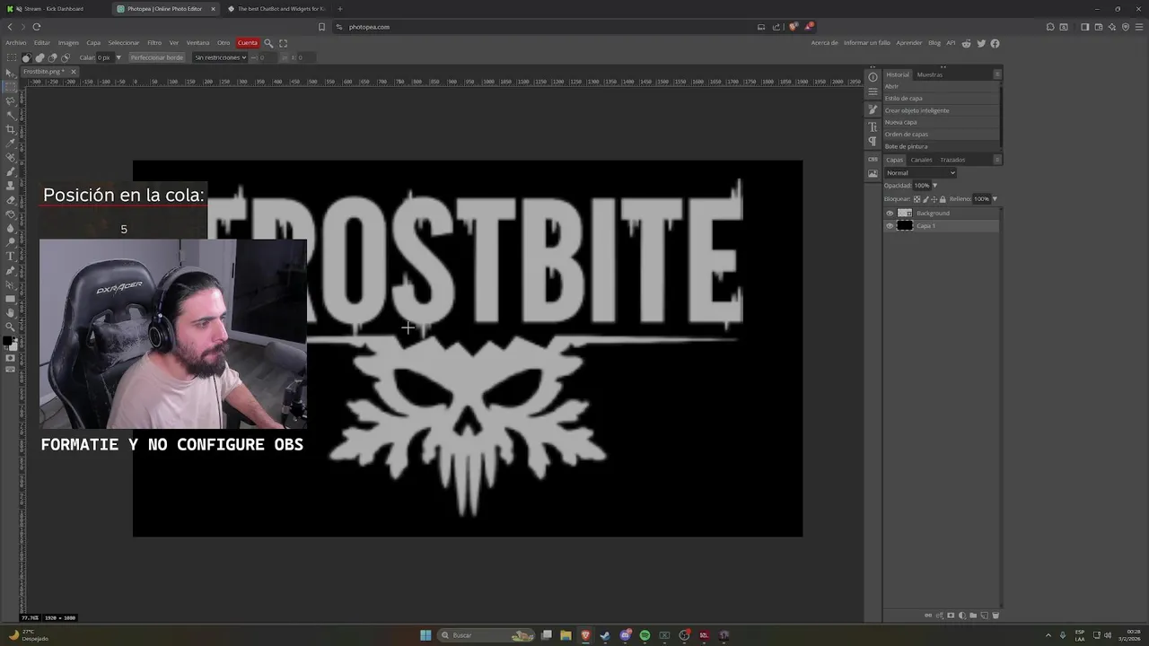The height and width of the screenshot is (646, 1149).
Task: Click the foreground color swatch
Action: click(x=8, y=341)
